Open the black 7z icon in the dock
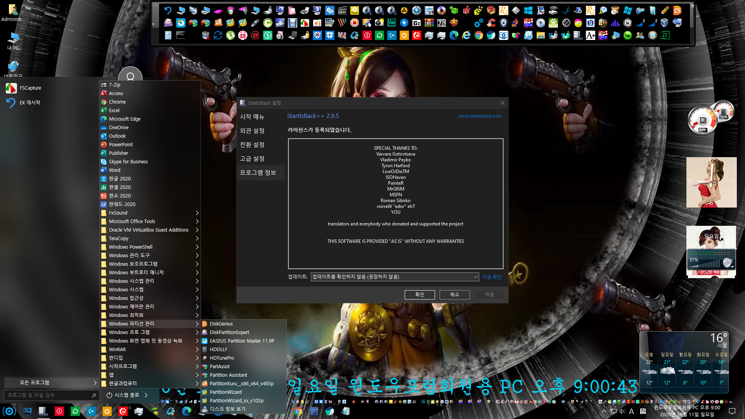The width and height of the screenshot is (745, 419). coord(416,23)
